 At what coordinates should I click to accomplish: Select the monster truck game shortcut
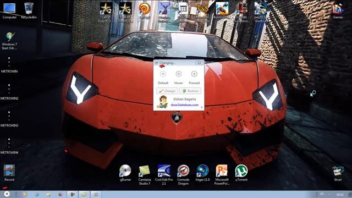coord(222,10)
